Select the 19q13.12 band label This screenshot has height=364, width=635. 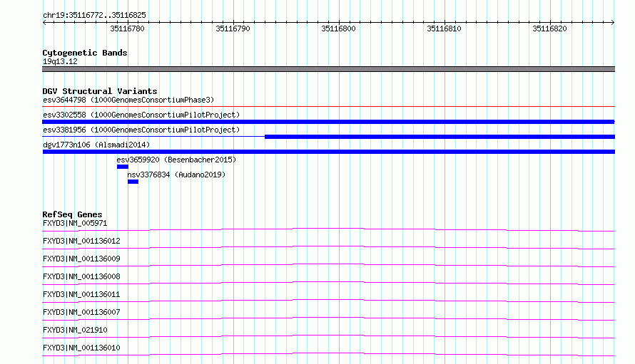point(60,61)
